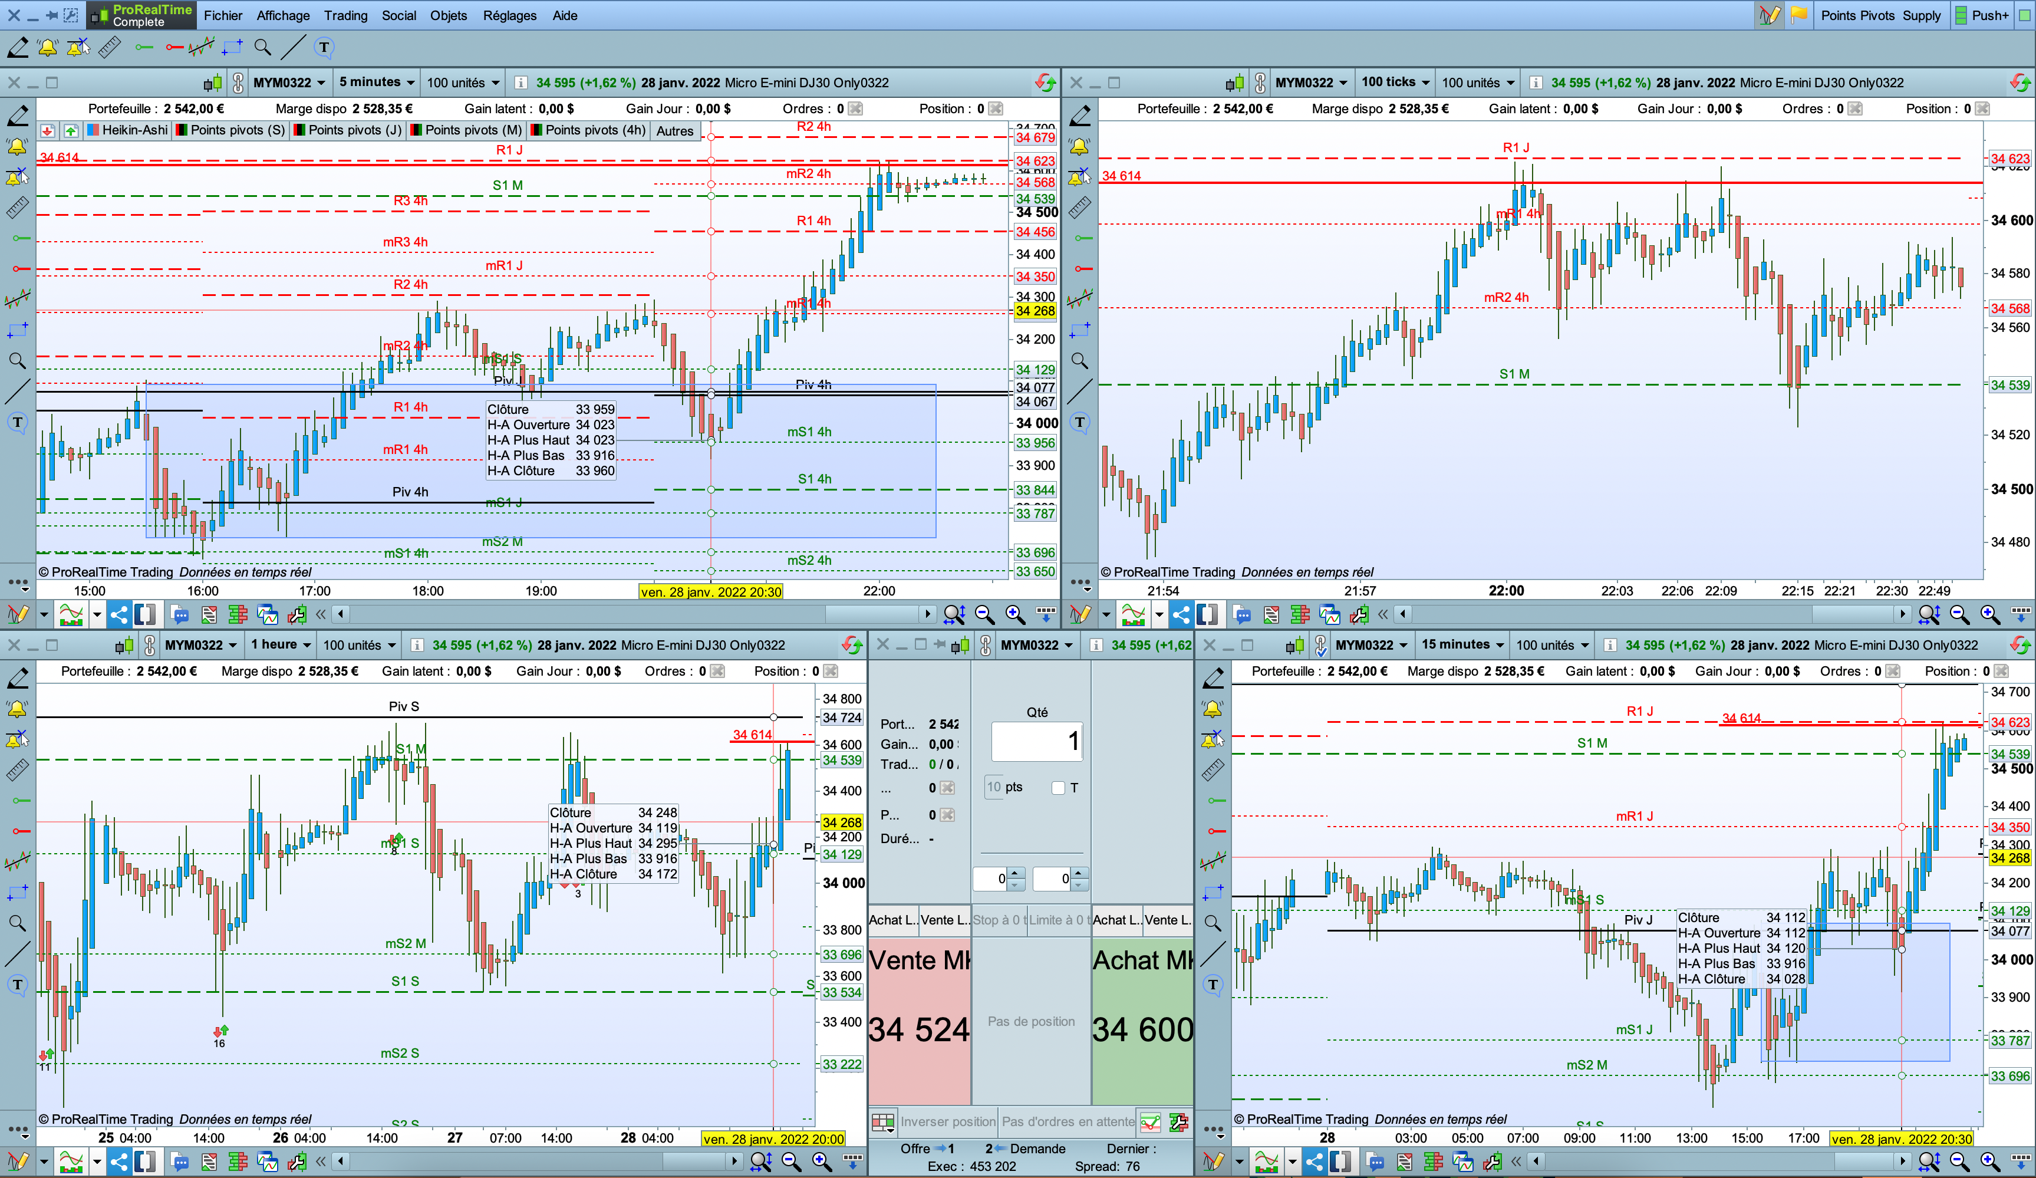Click the green Achat Mkt buy button

(x=1142, y=1018)
